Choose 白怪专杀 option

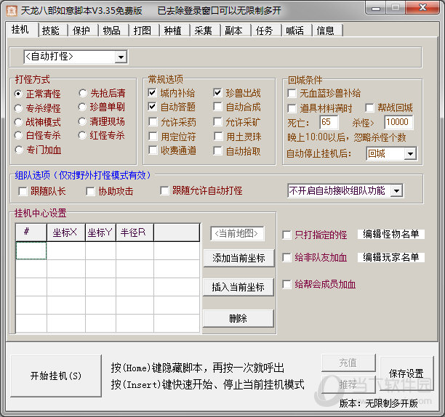tap(18, 135)
